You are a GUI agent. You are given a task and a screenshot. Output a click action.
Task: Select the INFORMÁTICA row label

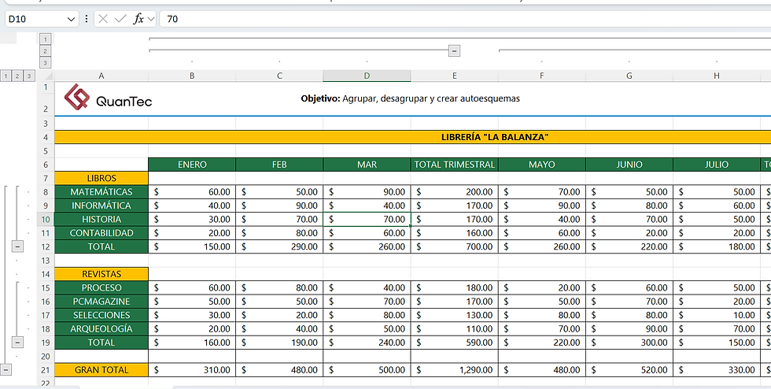(101, 206)
